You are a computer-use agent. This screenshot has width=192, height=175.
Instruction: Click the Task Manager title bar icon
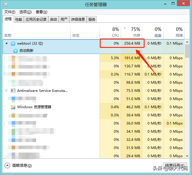coord(5,4)
